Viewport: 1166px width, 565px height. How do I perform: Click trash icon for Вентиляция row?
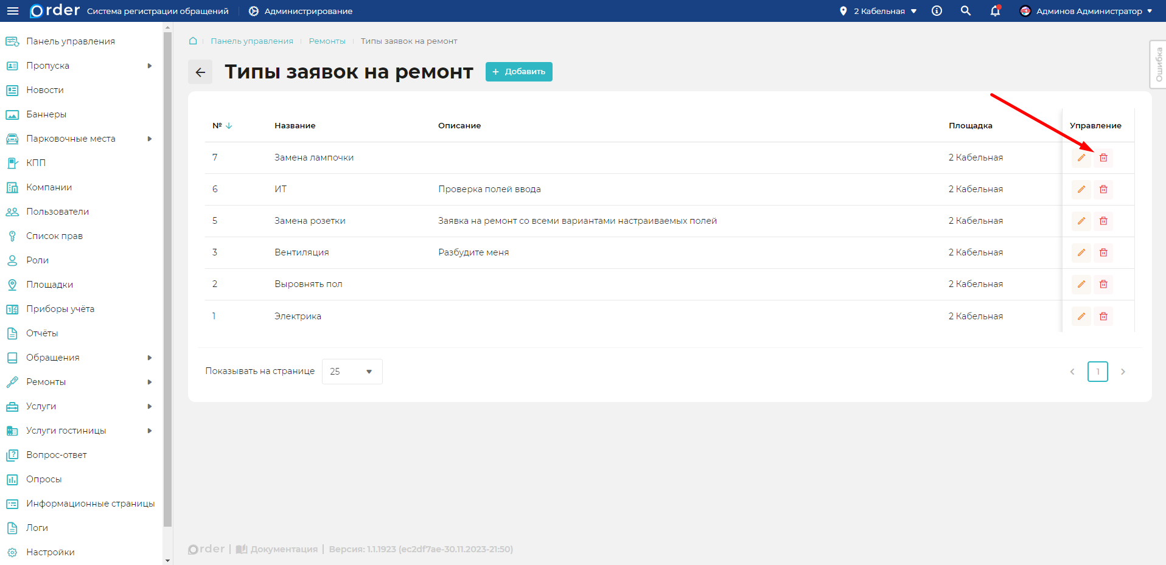1103,252
